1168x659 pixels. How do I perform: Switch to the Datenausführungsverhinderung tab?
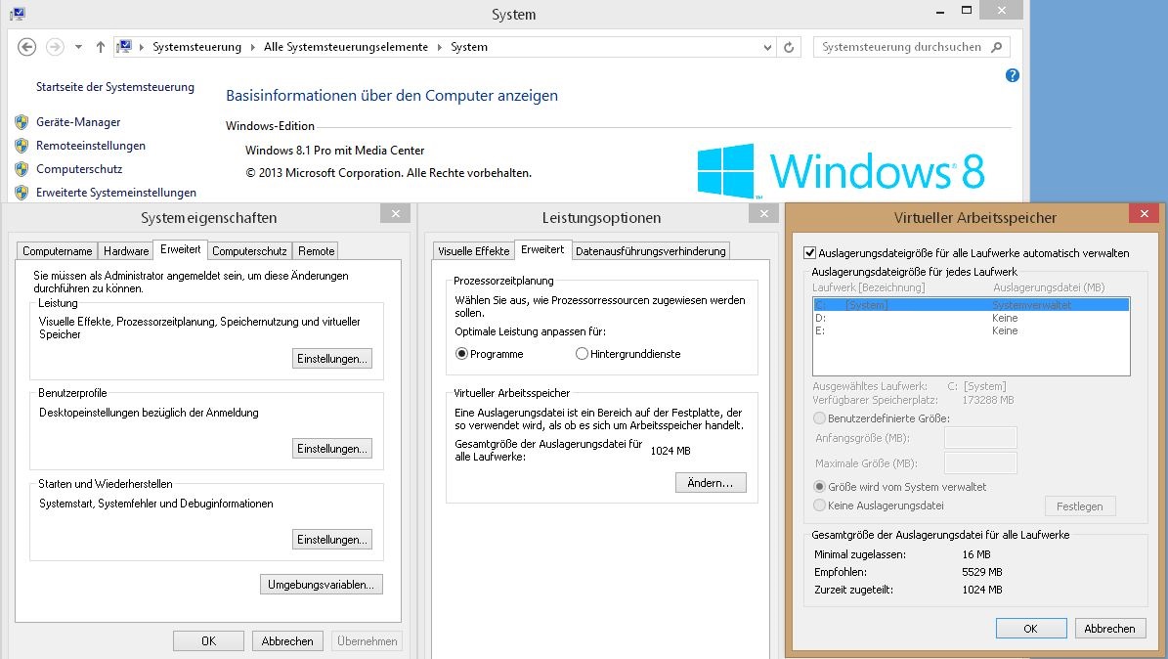[650, 251]
